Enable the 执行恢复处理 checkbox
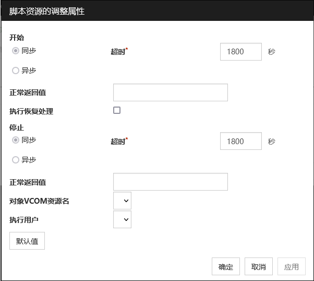The image size is (314, 281). point(117,110)
